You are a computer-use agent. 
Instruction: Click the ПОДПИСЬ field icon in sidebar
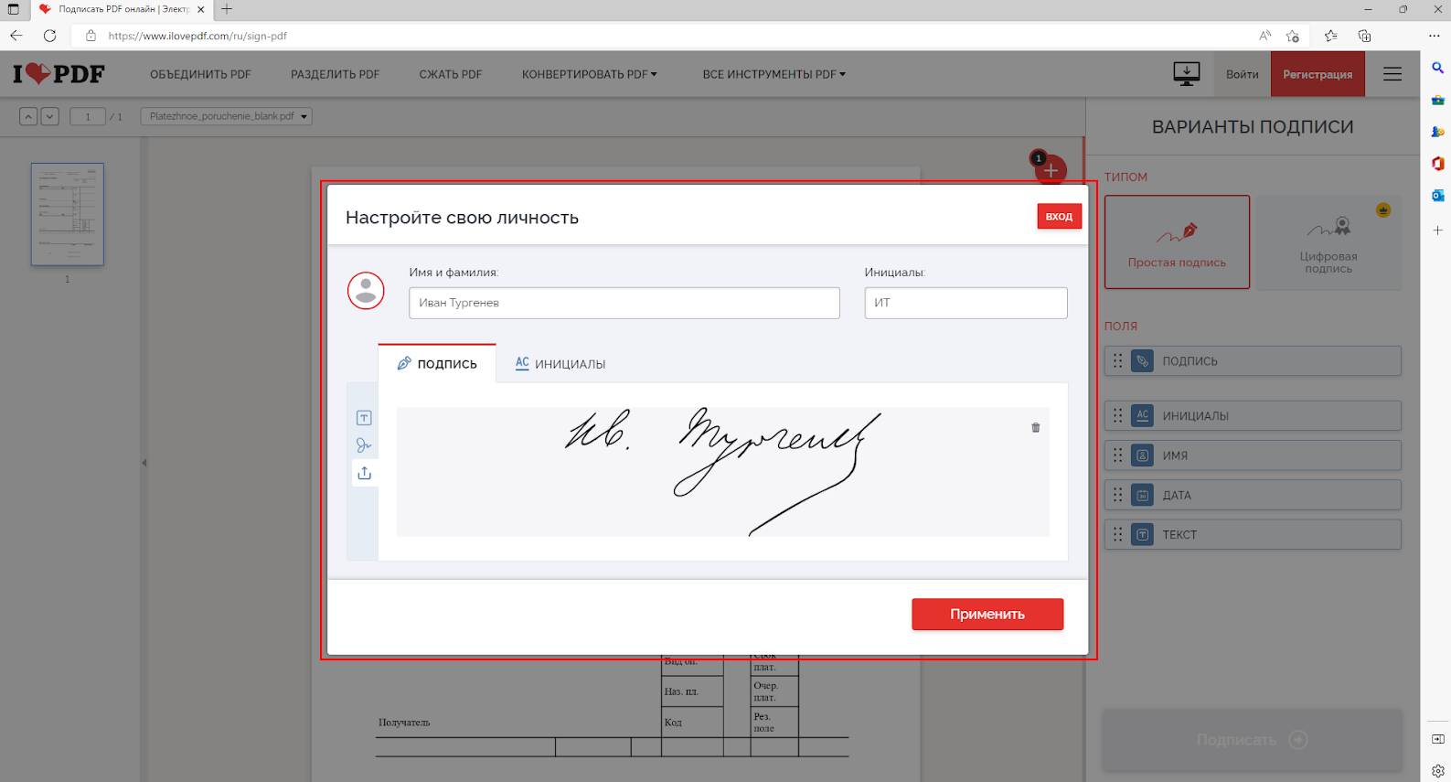point(1142,361)
